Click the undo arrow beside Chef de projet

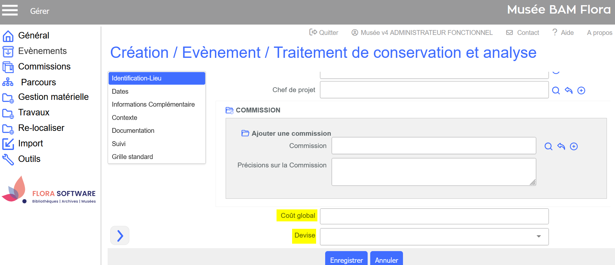568,90
